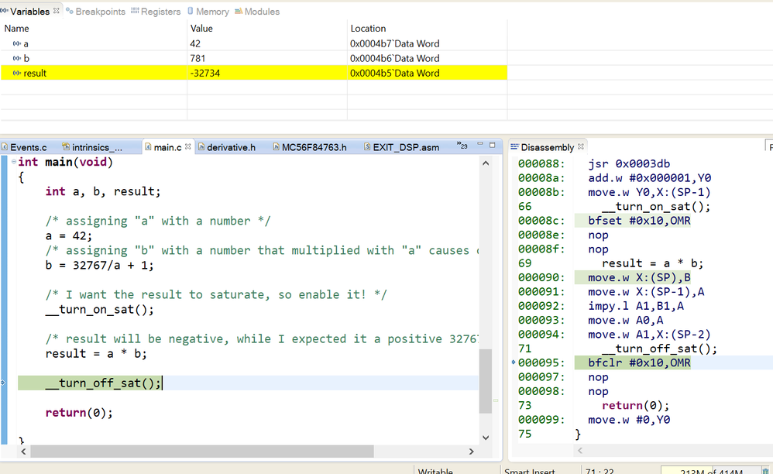This screenshot has width=773, height=474.
Task: Select variable b row
Action: tap(253, 58)
